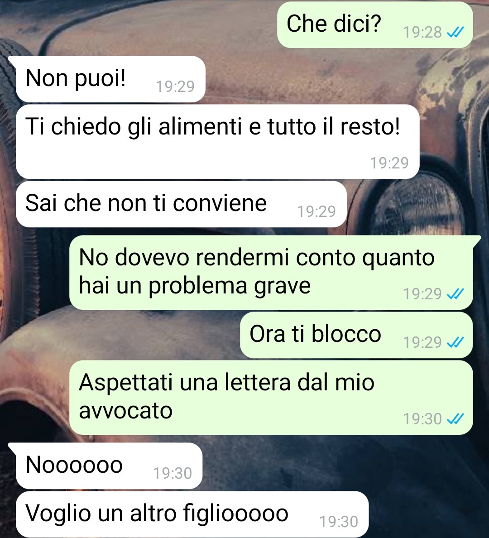
Task: Select the 'Ora ti blocco' message
Action: 356,335
